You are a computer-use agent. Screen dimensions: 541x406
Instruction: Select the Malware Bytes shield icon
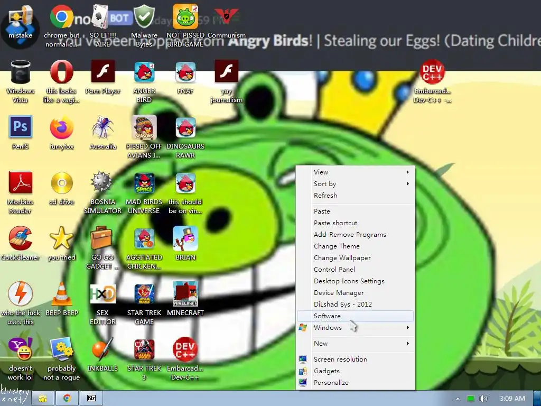(144, 16)
